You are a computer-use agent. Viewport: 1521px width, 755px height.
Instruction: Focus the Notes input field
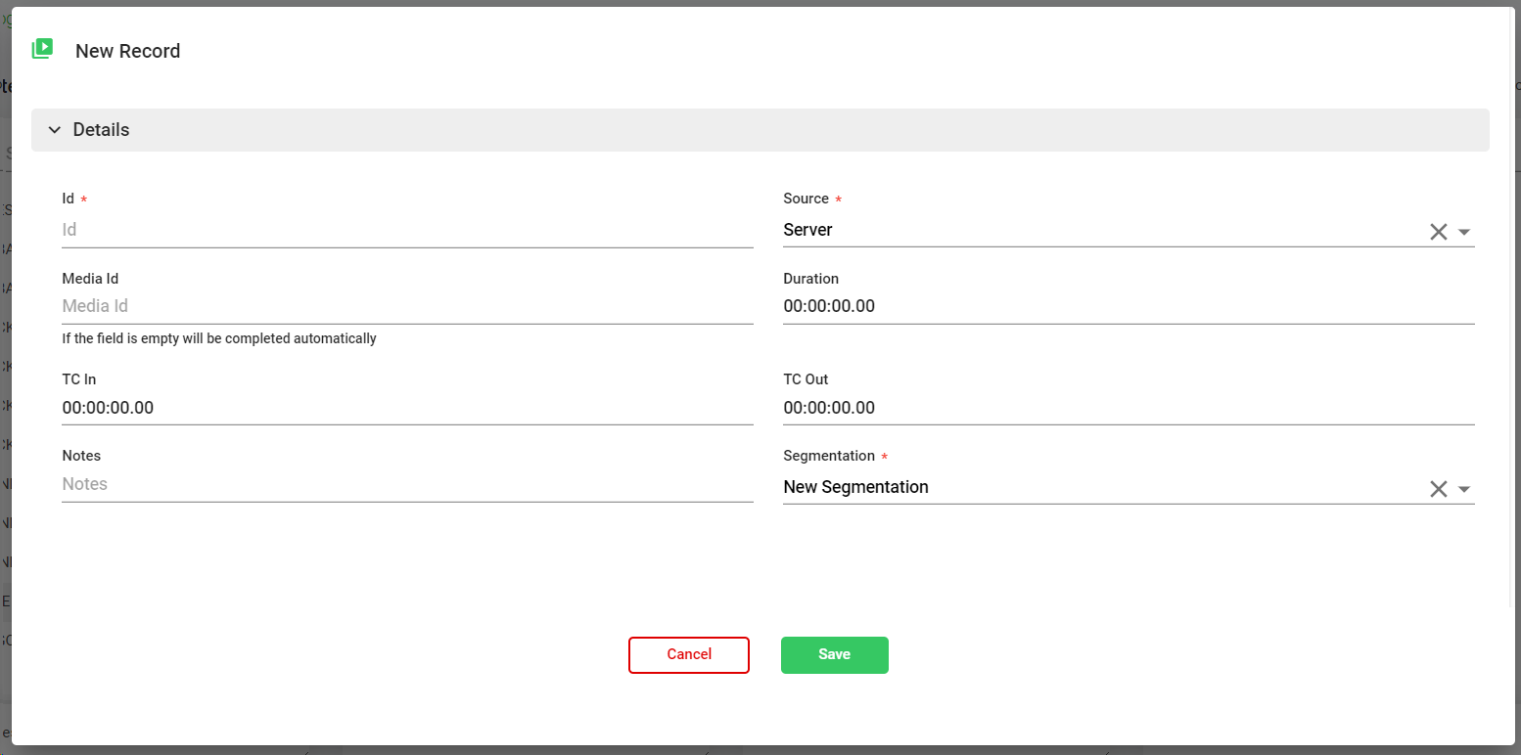(x=406, y=484)
